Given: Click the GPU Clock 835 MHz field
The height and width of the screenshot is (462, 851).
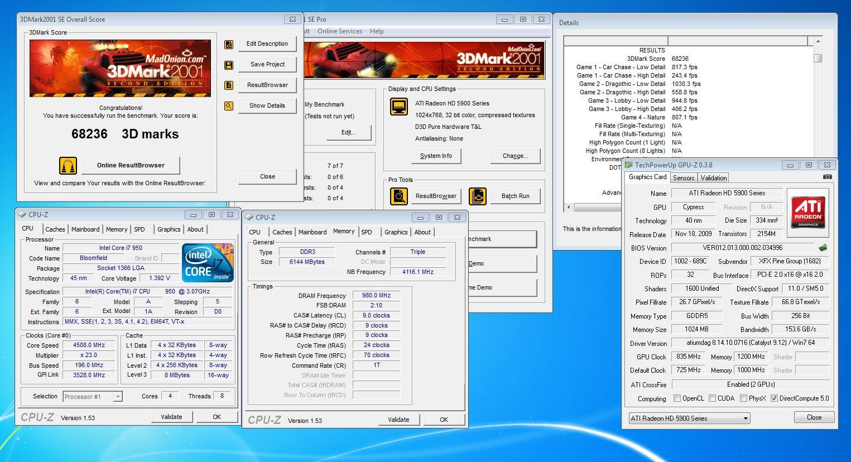Looking at the screenshot, I should [689, 357].
